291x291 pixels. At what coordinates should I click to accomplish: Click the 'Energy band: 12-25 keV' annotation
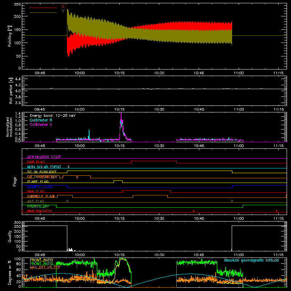coord(53,115)
